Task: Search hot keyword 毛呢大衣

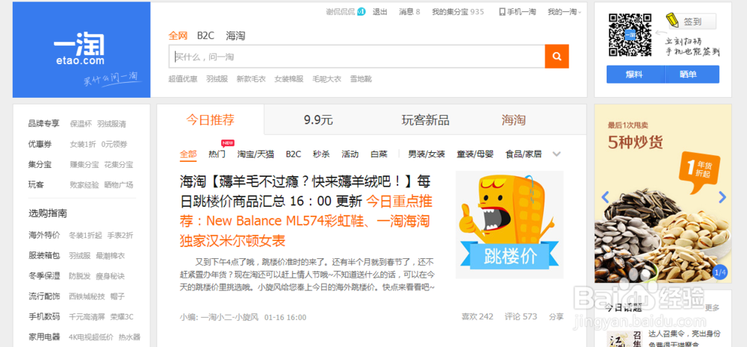Action: click(x=327, y=79)
